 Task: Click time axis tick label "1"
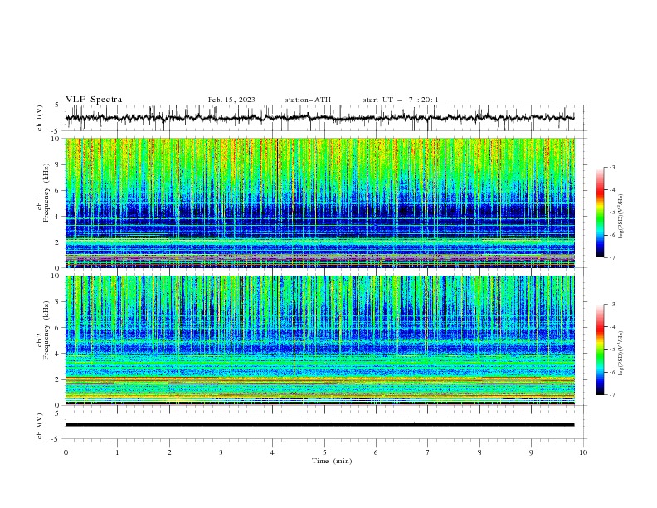pos(117,452)
